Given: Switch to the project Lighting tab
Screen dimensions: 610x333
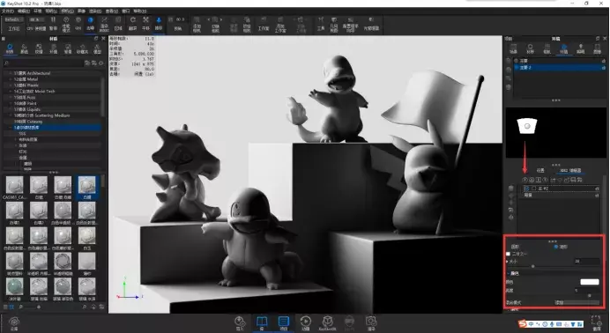Looking at the screenshot, I should click(580, 48).
